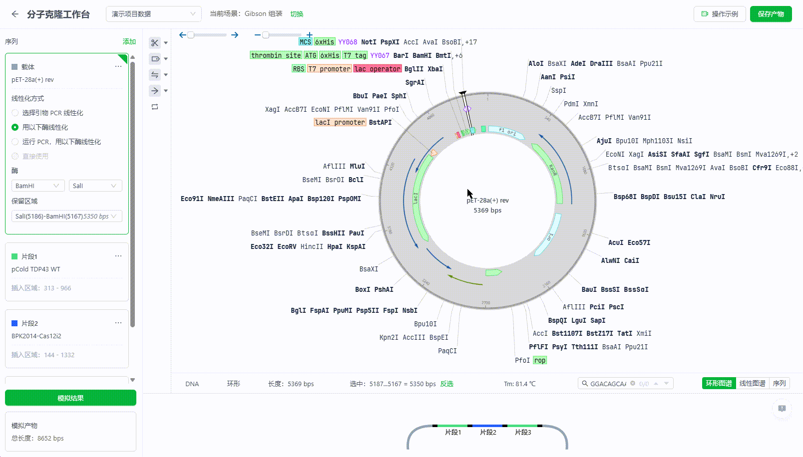Switch to 序列 view tab
Viewport: 803px width, 457px height.
[779, 383]
